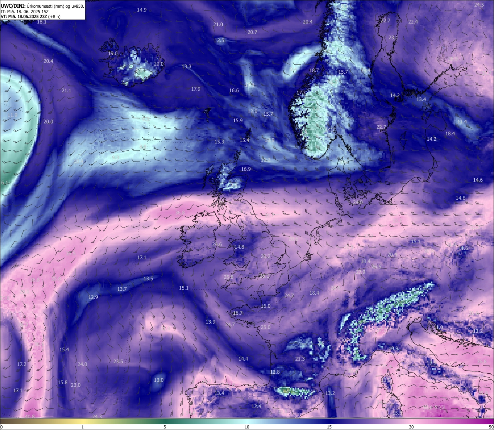Click the 23.1 value label
The image size is (494, 430).
[393, 38]
